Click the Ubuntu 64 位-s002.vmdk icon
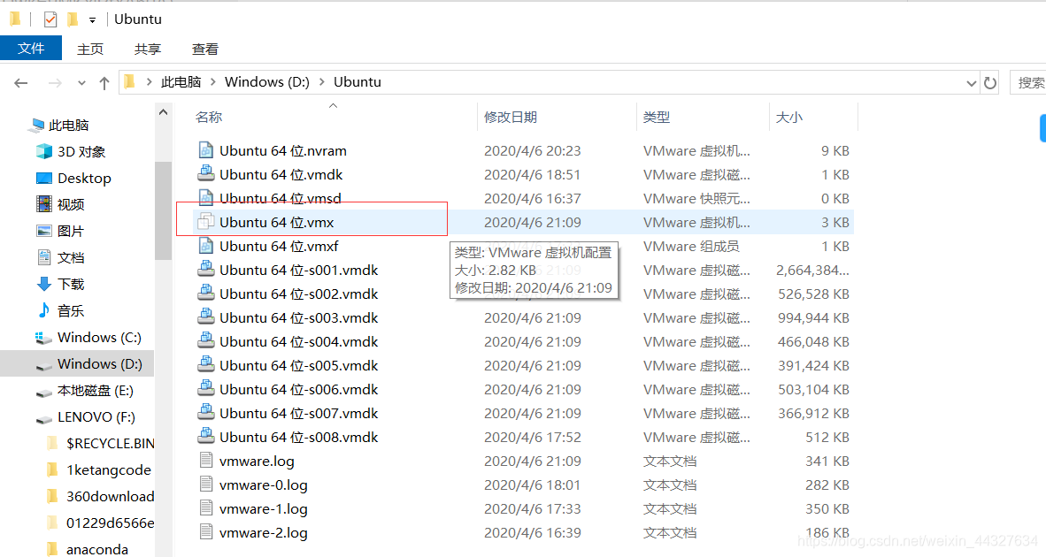 point(206,294)
